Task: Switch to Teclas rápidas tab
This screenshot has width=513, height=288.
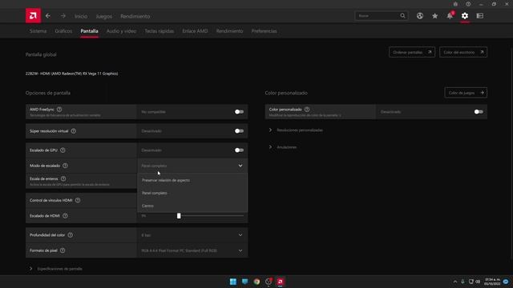Action: (x=160, y=31)
